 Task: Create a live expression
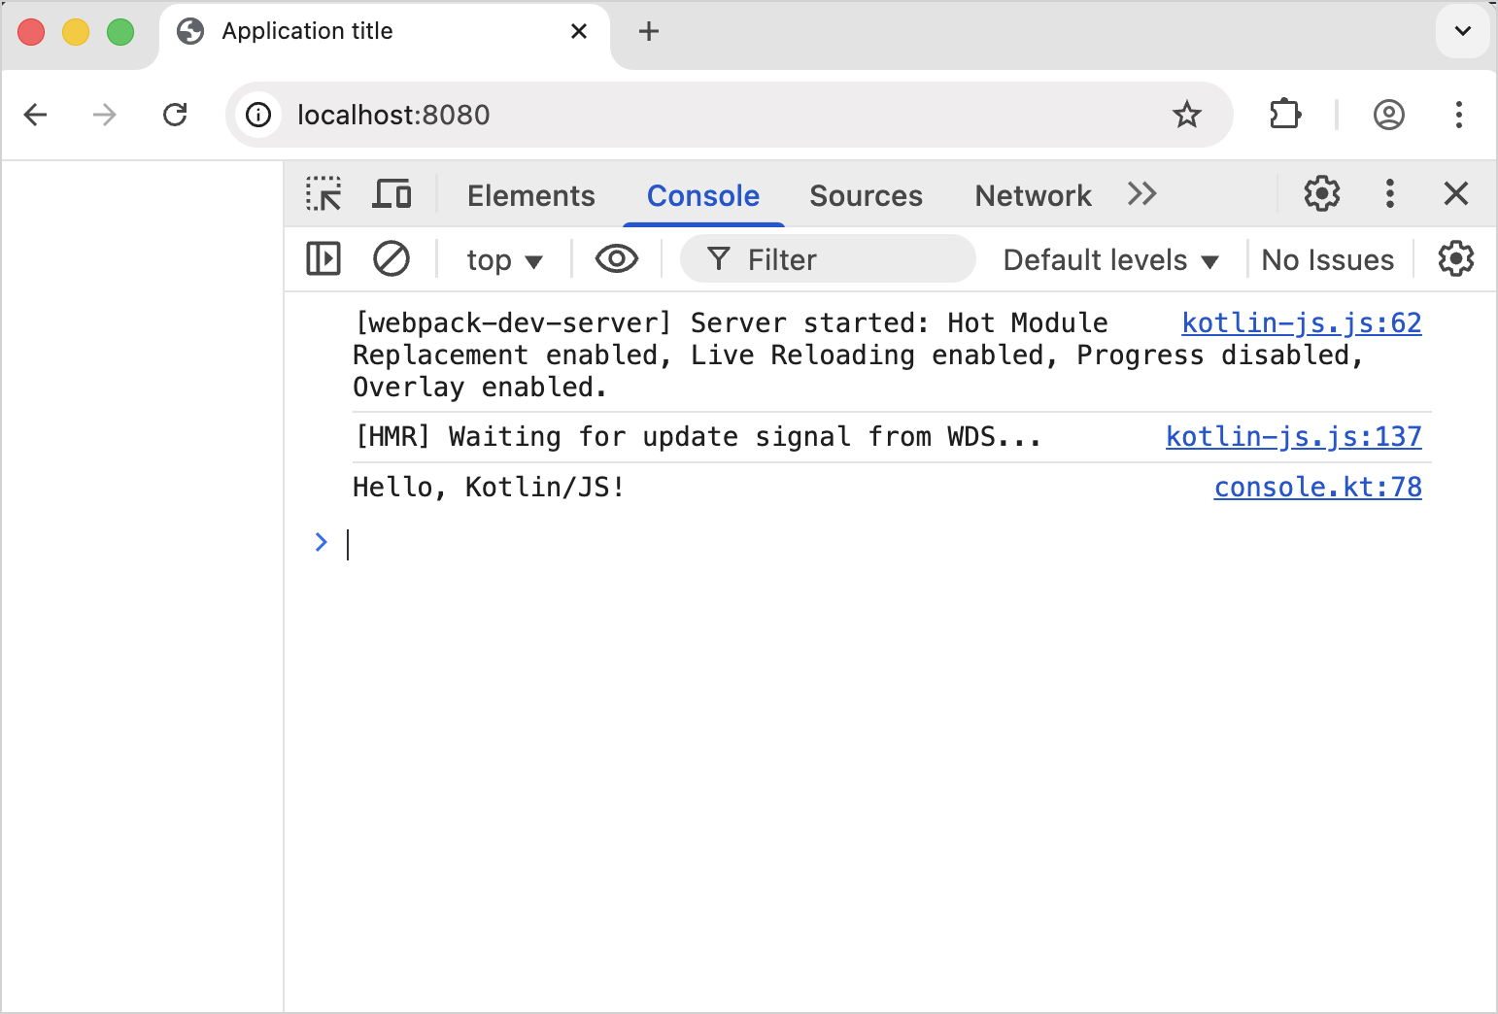(x=616, y=259)
